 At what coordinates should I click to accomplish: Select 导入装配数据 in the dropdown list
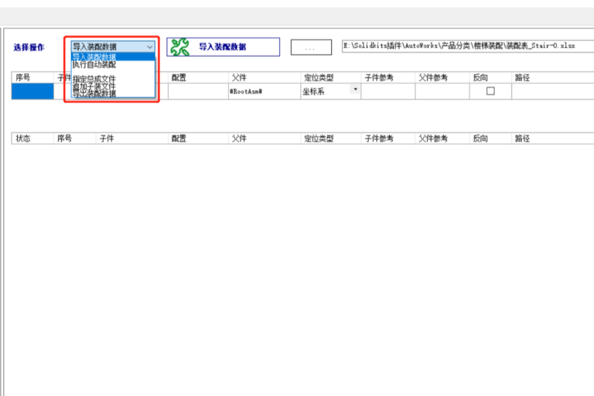click(113, 56)
